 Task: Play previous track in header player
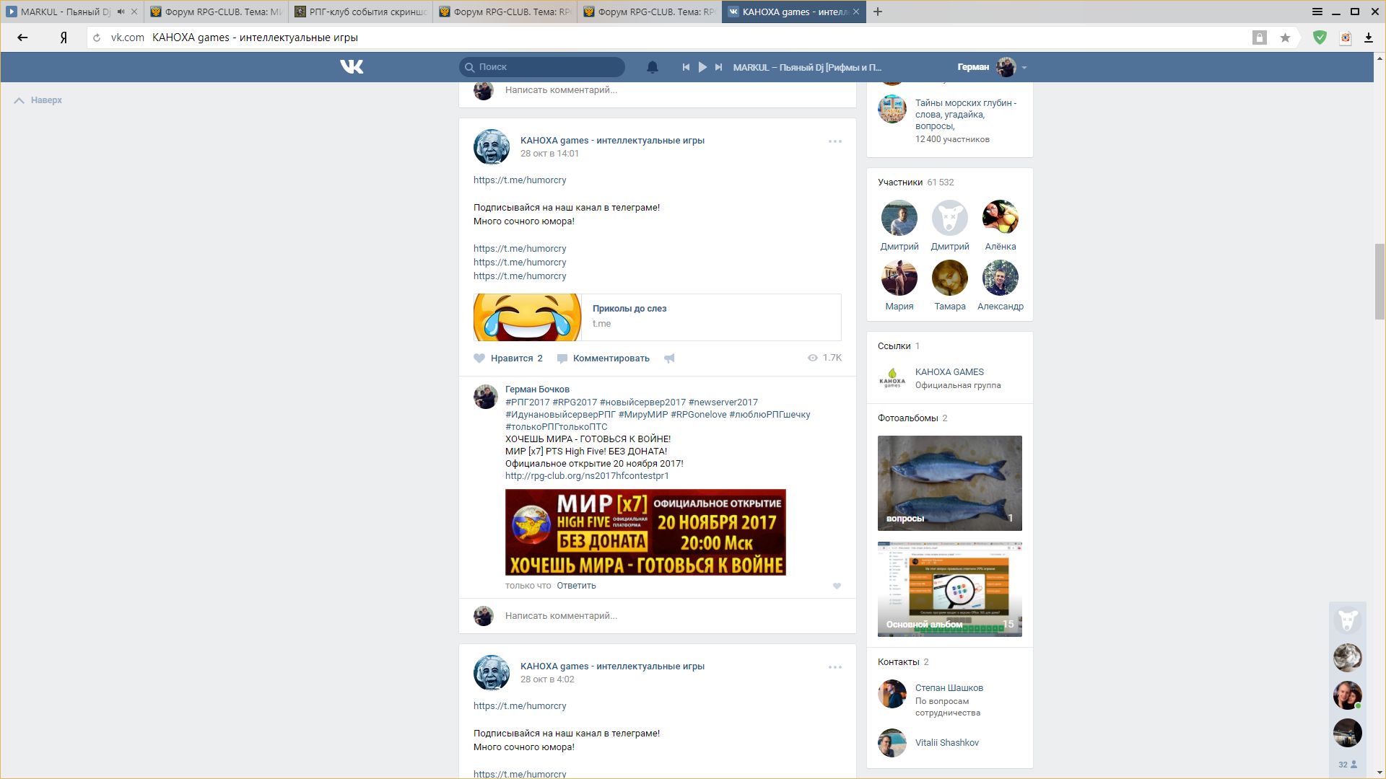coord(686,67)
